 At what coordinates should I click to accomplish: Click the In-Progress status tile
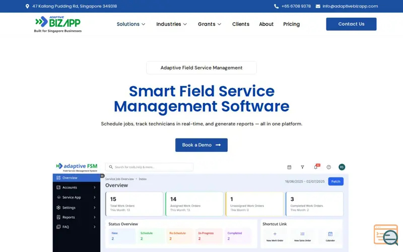[x=209, y=236]
